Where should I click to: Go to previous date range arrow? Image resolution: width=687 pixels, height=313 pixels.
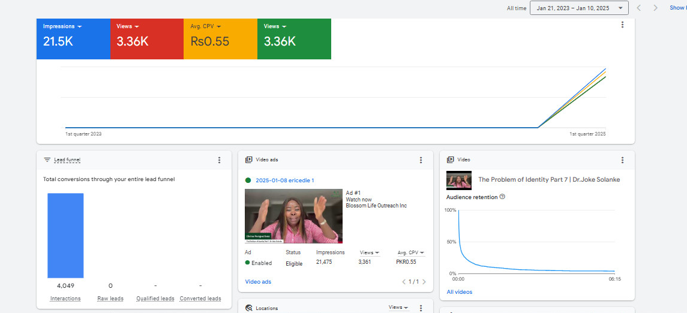[638, 8]
